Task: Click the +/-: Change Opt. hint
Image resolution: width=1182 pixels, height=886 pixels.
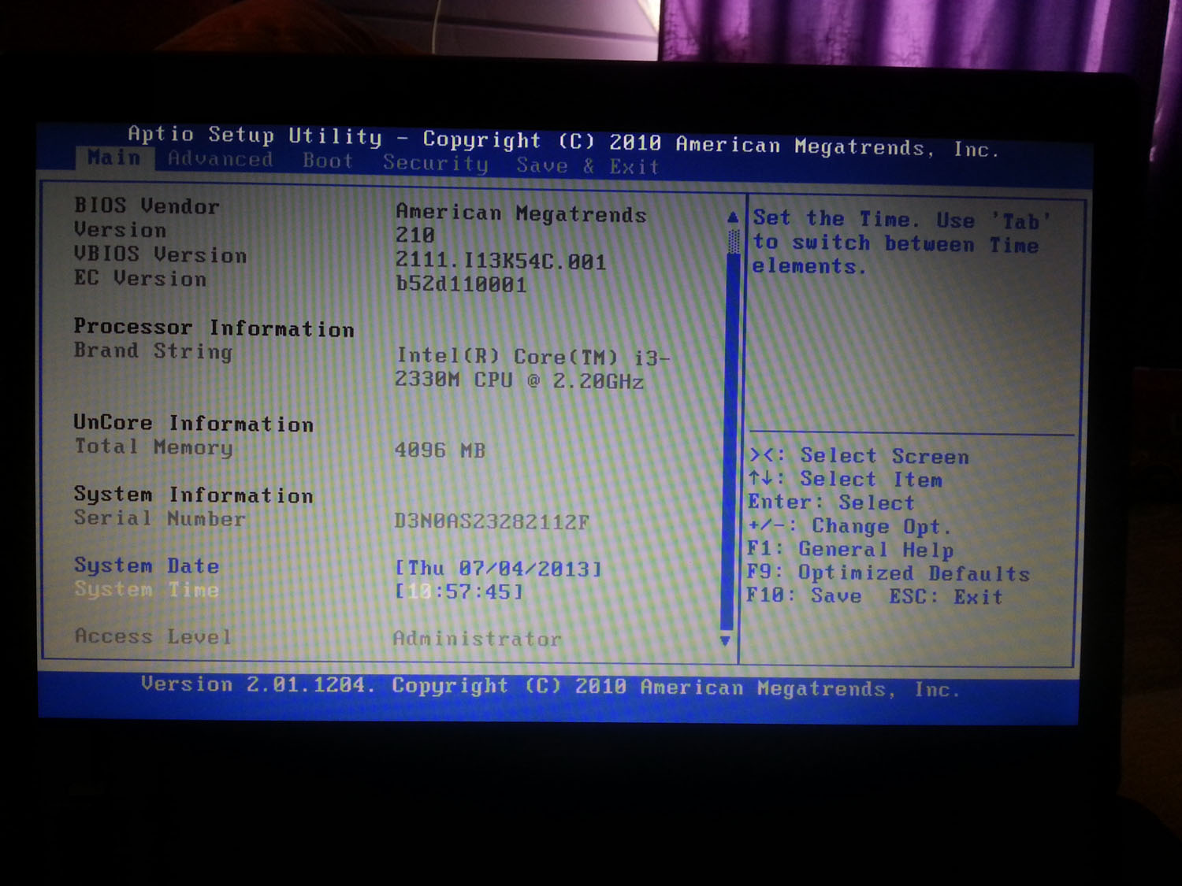Action: 849,526
